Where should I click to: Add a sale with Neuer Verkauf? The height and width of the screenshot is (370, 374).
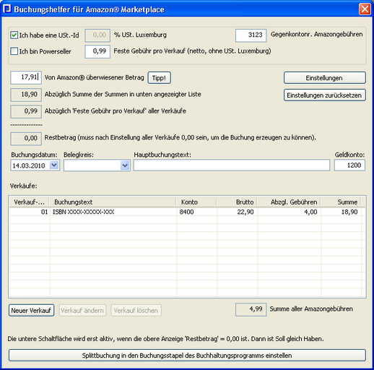point(31,310)
